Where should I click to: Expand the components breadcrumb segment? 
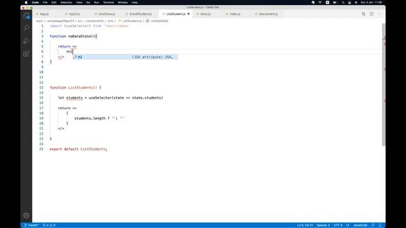pos(95,21)
